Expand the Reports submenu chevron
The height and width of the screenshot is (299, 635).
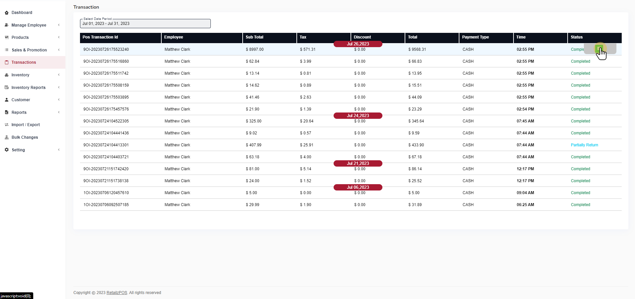point(59,112)
